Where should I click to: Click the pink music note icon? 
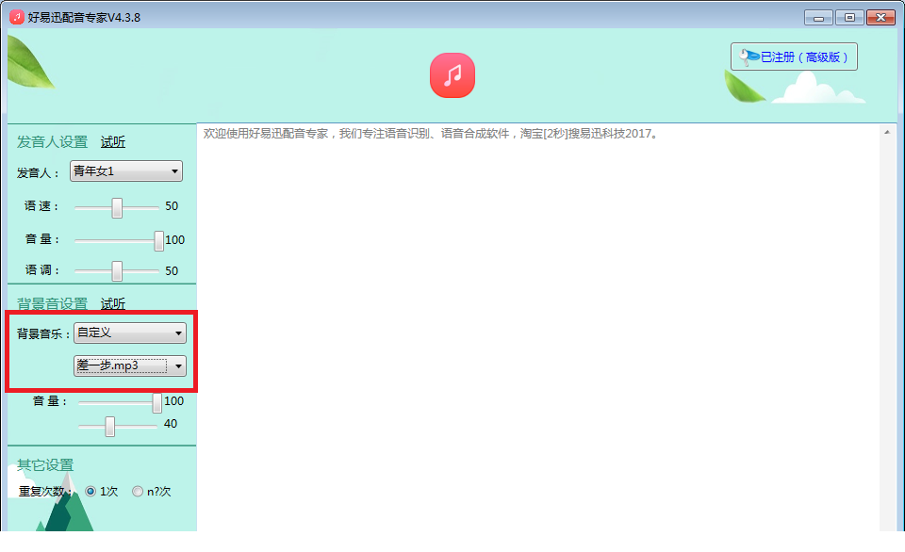[x=452, y=75]
